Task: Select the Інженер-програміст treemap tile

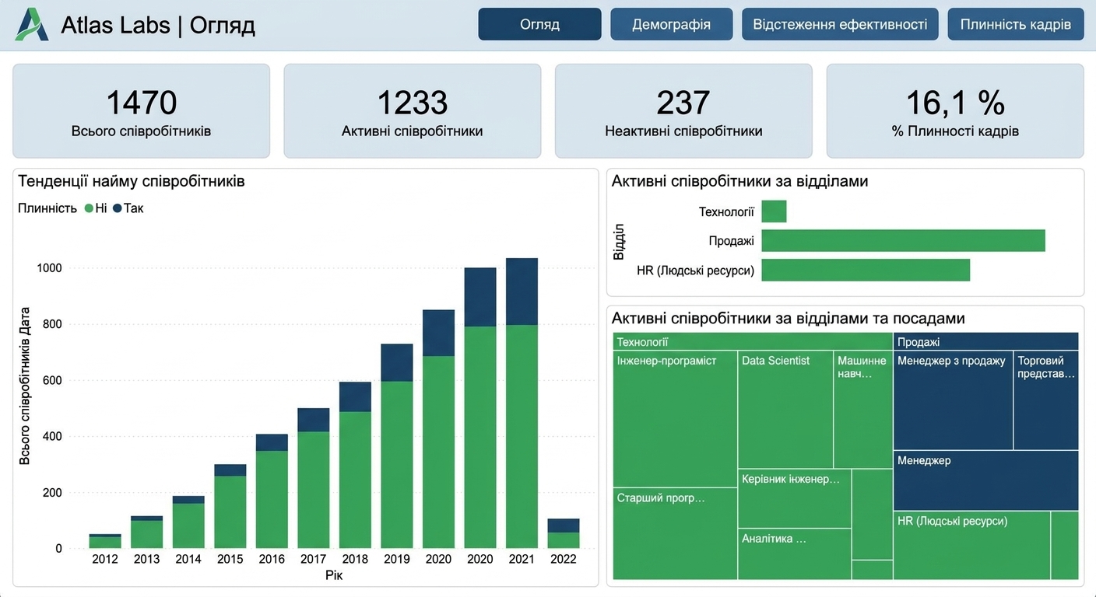Action: pos(675,419)
